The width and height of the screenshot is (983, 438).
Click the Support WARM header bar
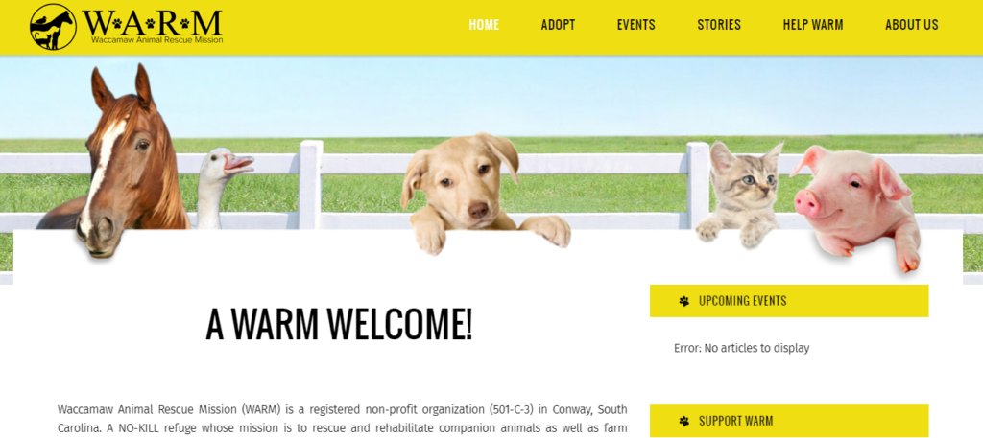click(789, 421)
